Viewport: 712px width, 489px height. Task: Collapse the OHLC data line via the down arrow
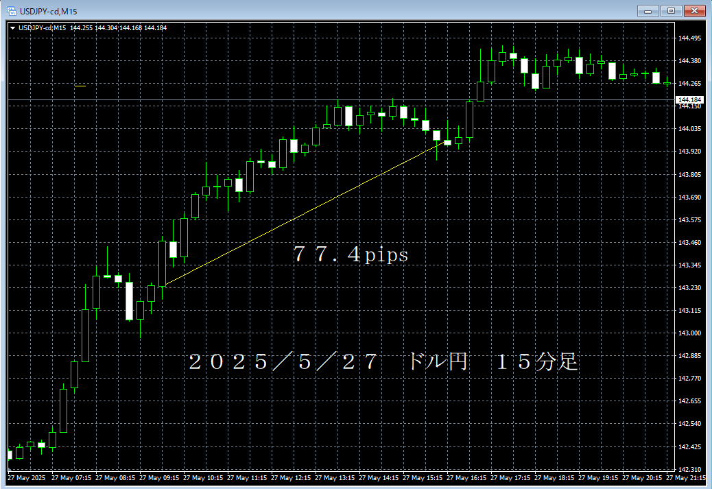click(x=13, y=28)
